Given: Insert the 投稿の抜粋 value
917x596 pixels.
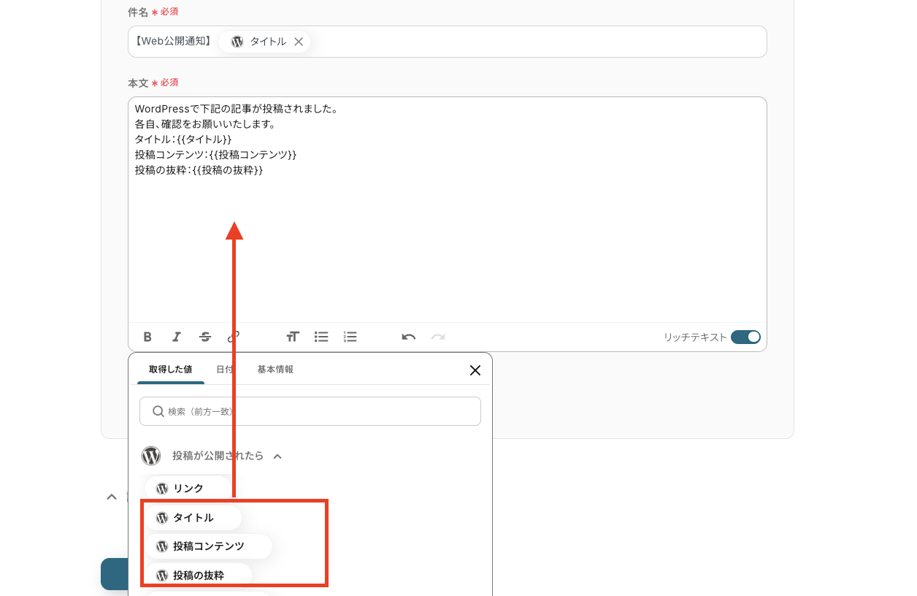Looking at the screenshot, I should click(198, 575).
